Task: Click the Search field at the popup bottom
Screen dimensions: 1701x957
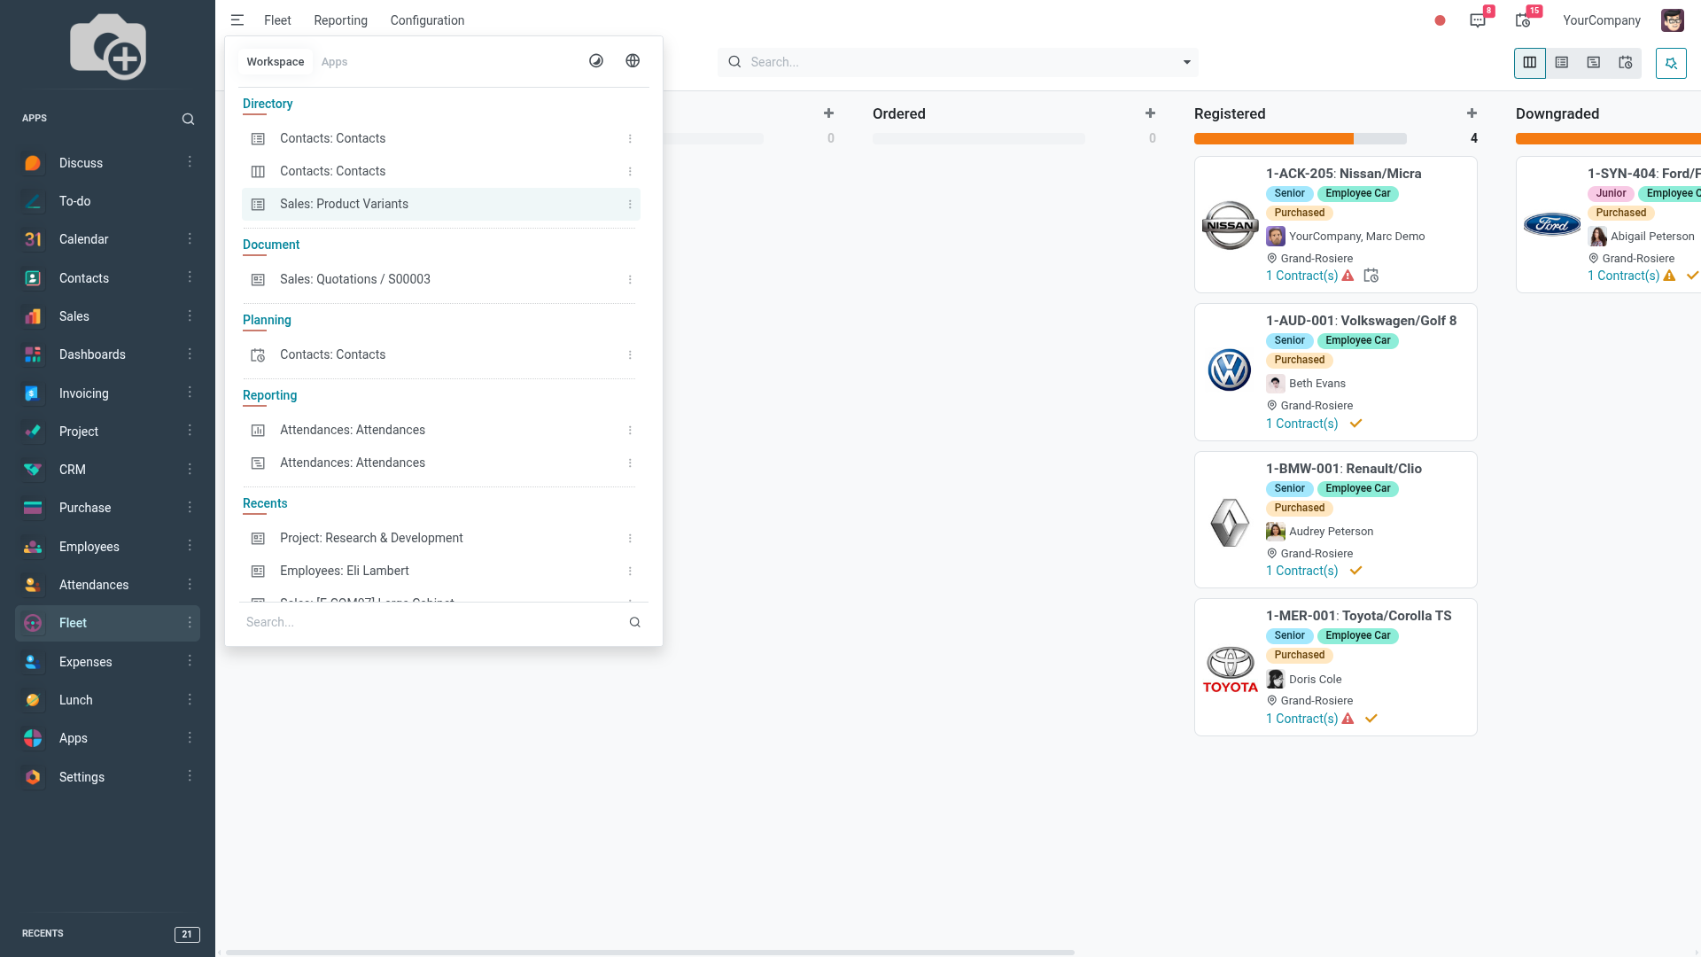Action: [x=433, y=622]
